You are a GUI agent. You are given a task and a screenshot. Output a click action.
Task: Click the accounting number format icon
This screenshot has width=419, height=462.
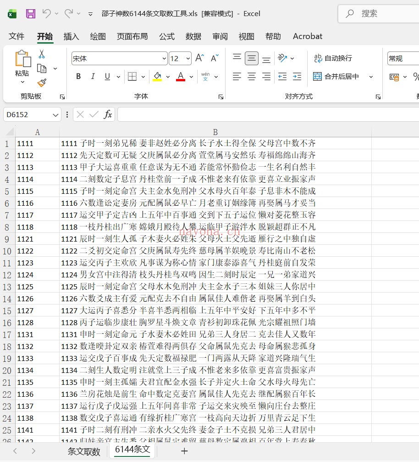click(394, 77)
